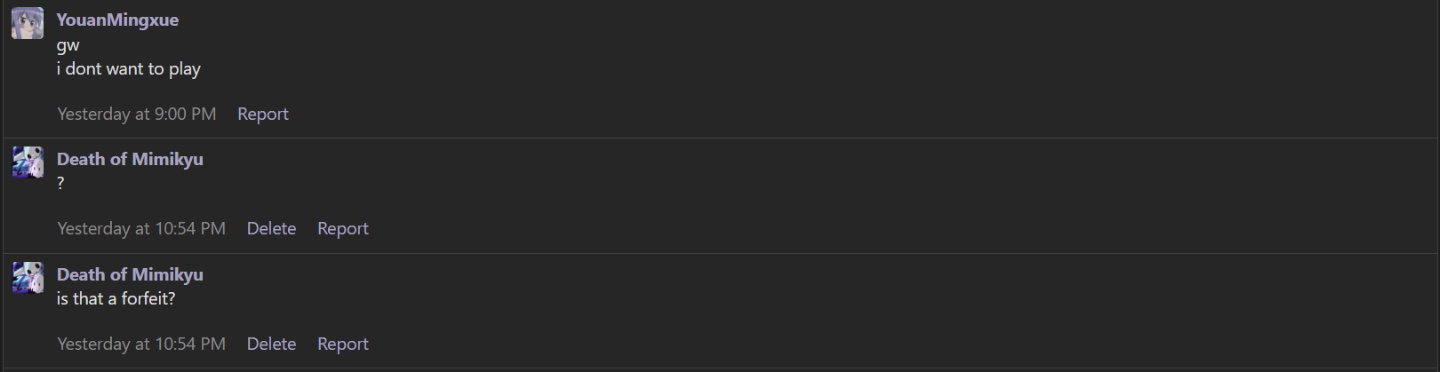Report the "?" comment
Viewport: 1440px width, 372px height.
coord(342,228)
